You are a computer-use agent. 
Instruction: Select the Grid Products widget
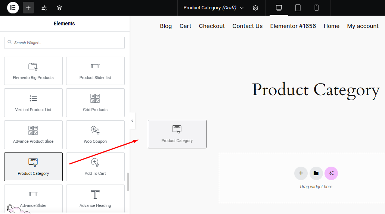(x=95, y=103)
